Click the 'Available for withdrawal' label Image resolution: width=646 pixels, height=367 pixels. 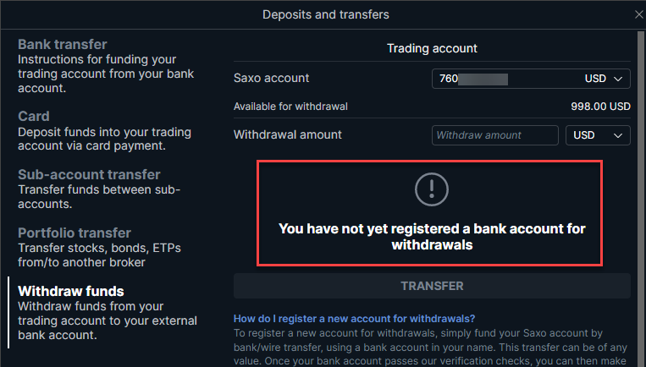click(x=290, y=107)
